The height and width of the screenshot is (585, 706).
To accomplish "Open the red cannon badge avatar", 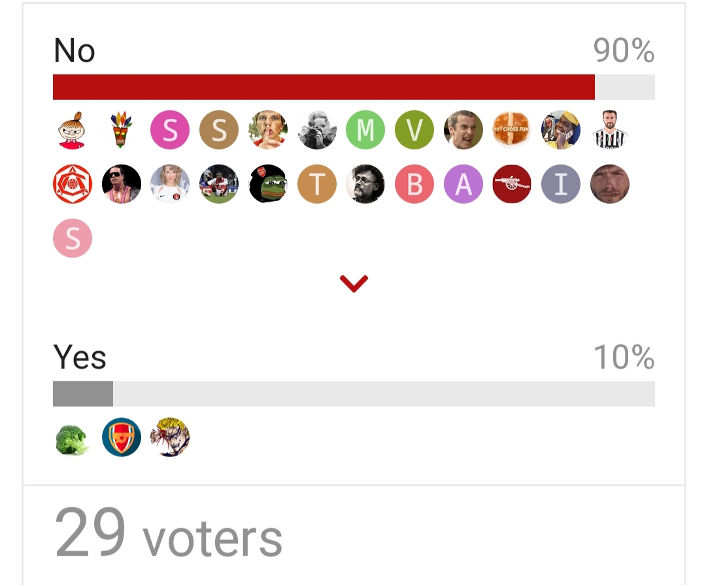I will 511,184.
